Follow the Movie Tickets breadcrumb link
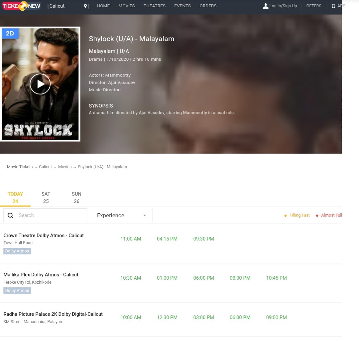 20,167
